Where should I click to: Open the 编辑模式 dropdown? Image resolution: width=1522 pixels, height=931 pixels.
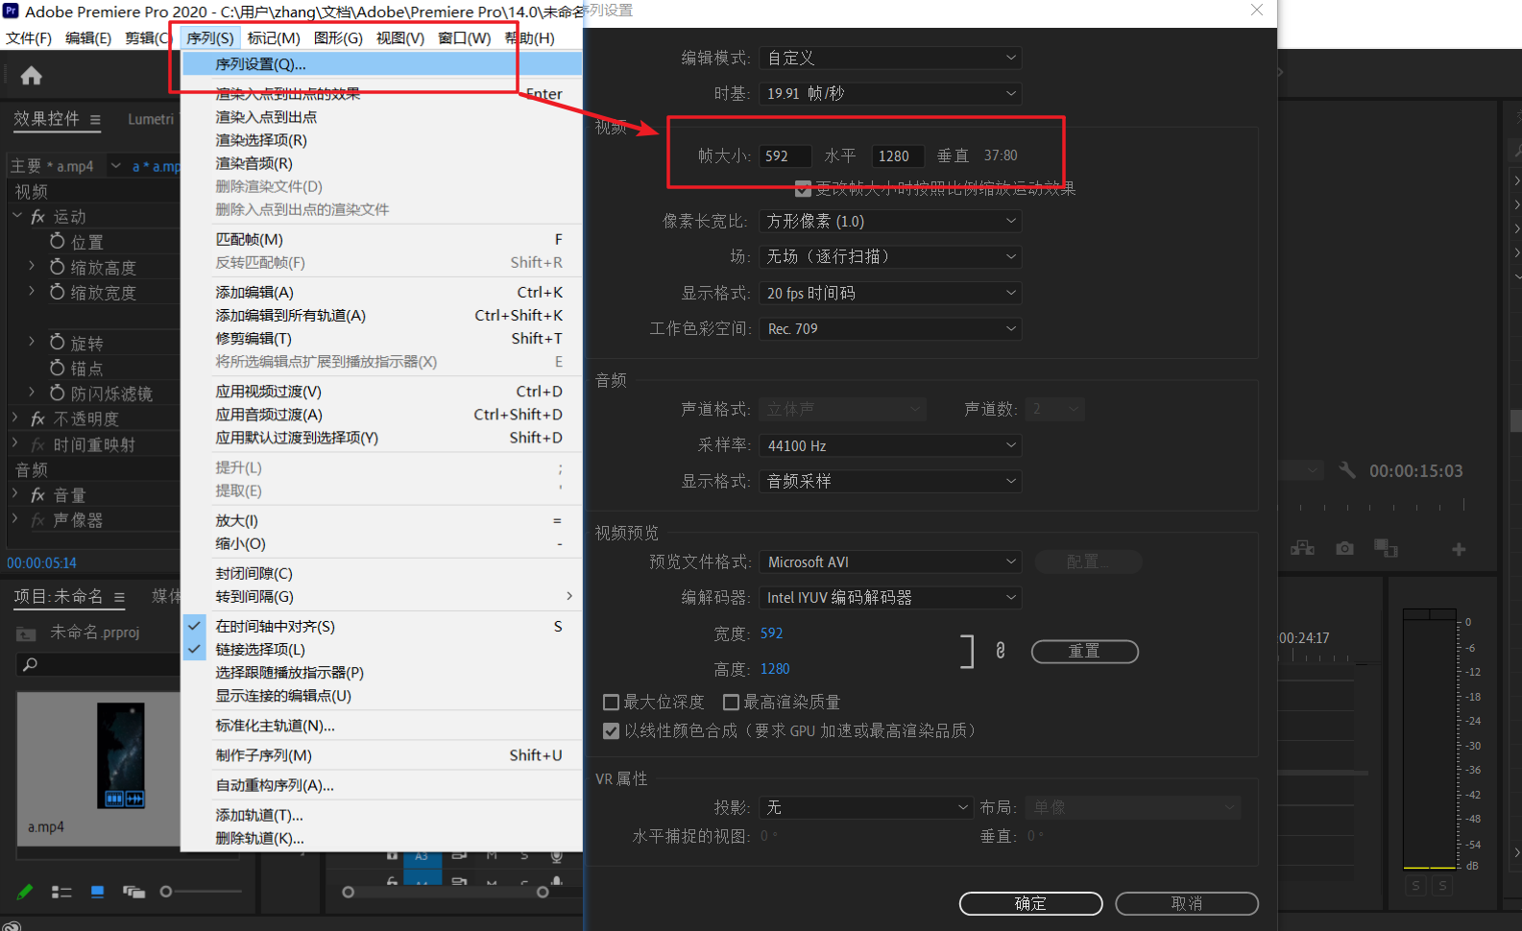click(x=890, y=58)
